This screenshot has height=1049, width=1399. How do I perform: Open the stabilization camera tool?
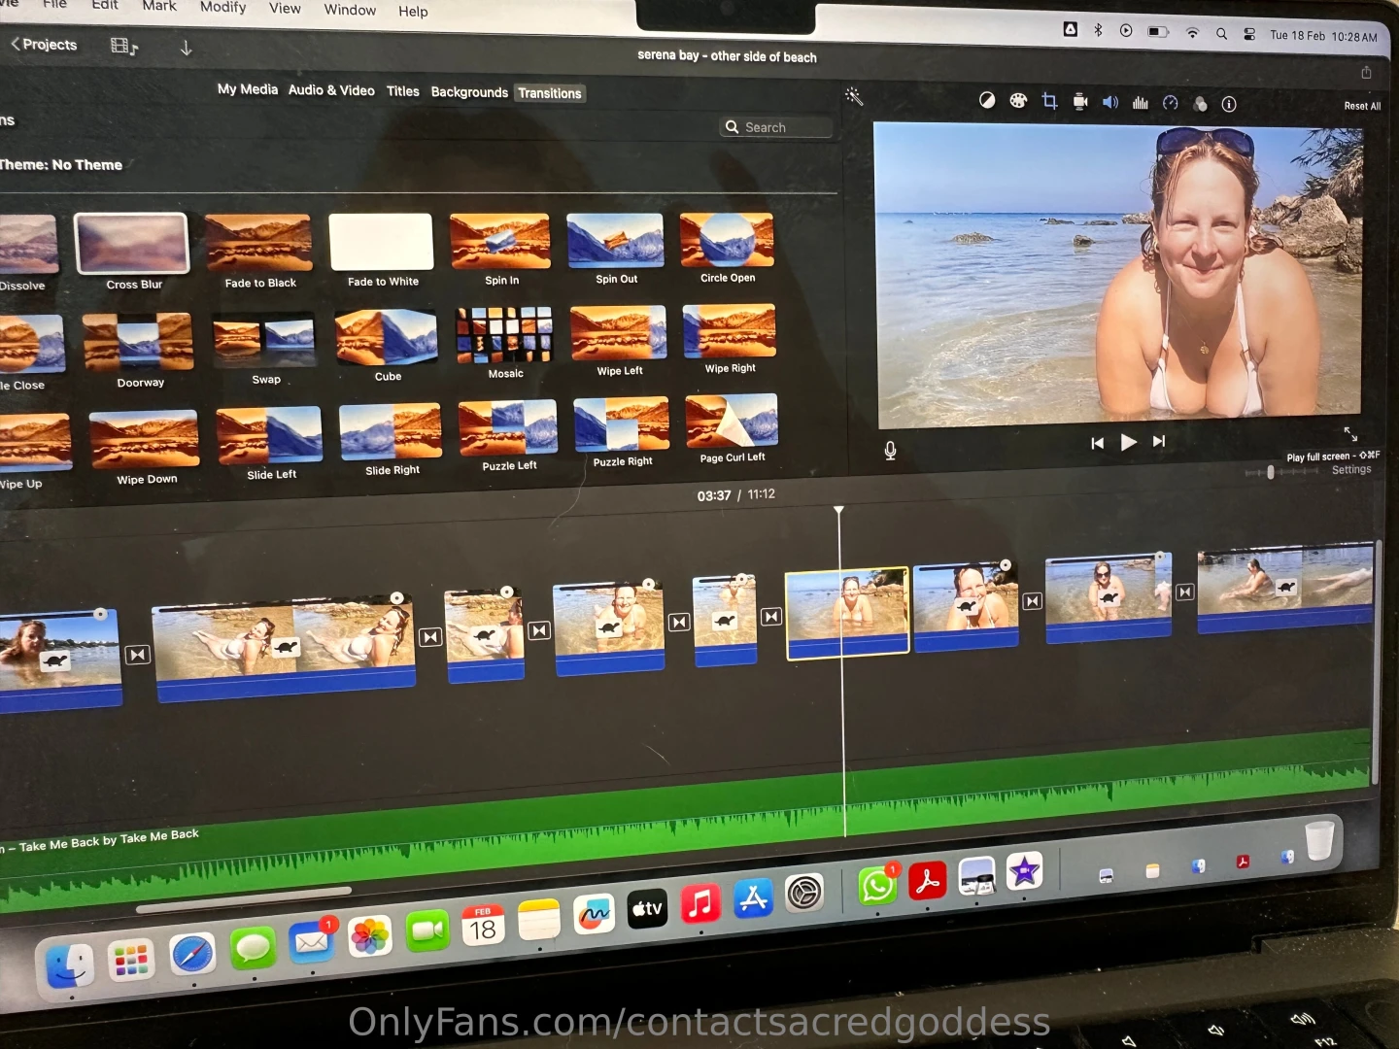1079,102
